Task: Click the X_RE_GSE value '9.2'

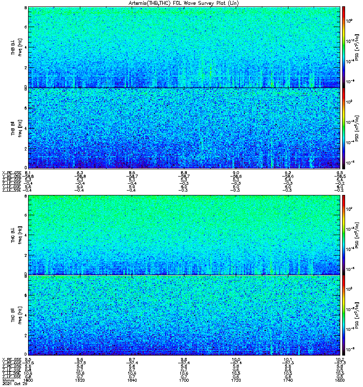Action: (x=288, y=173)
